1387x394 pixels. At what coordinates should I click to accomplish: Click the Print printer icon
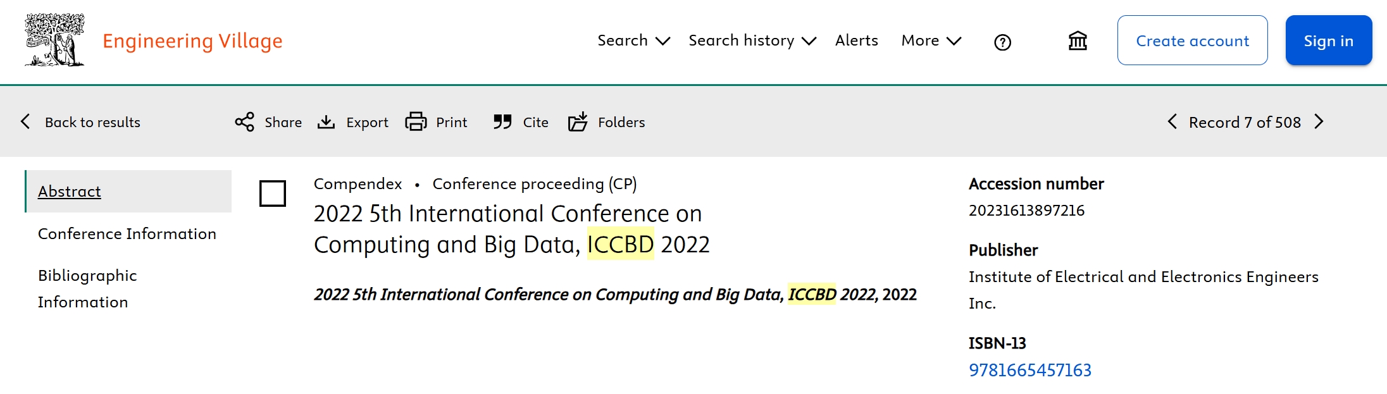(x=416, y=121)
